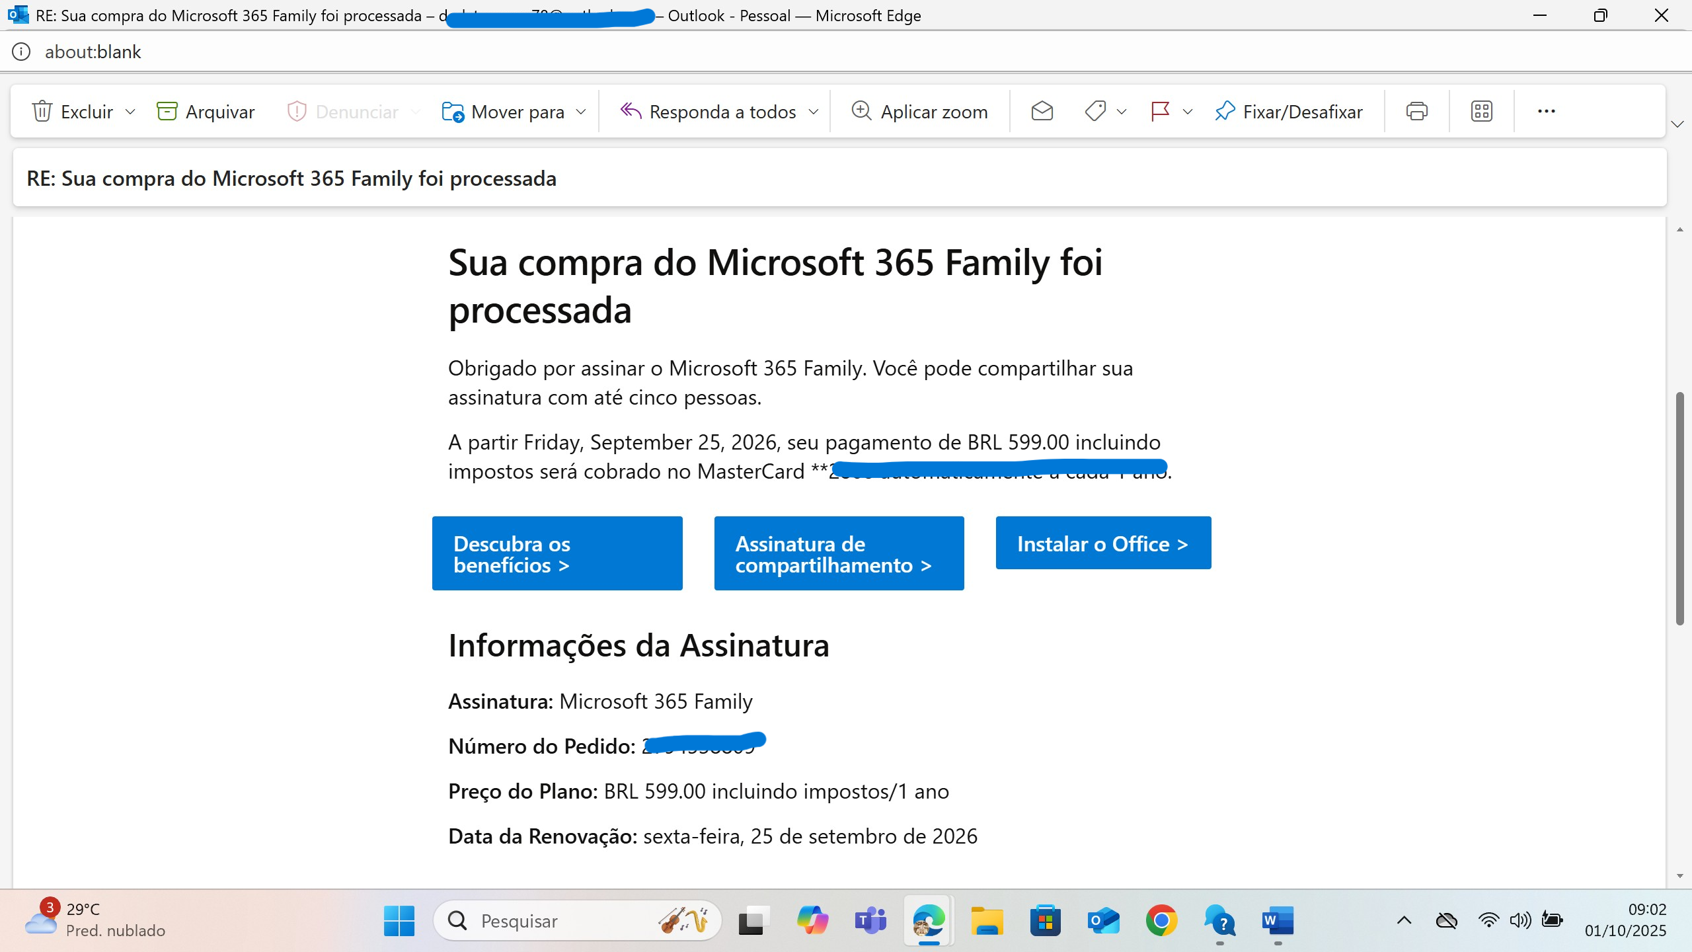The width and height of the screenshot is (1692, 952).
Task: Click the Denunciar report icon
Action: 296,111
